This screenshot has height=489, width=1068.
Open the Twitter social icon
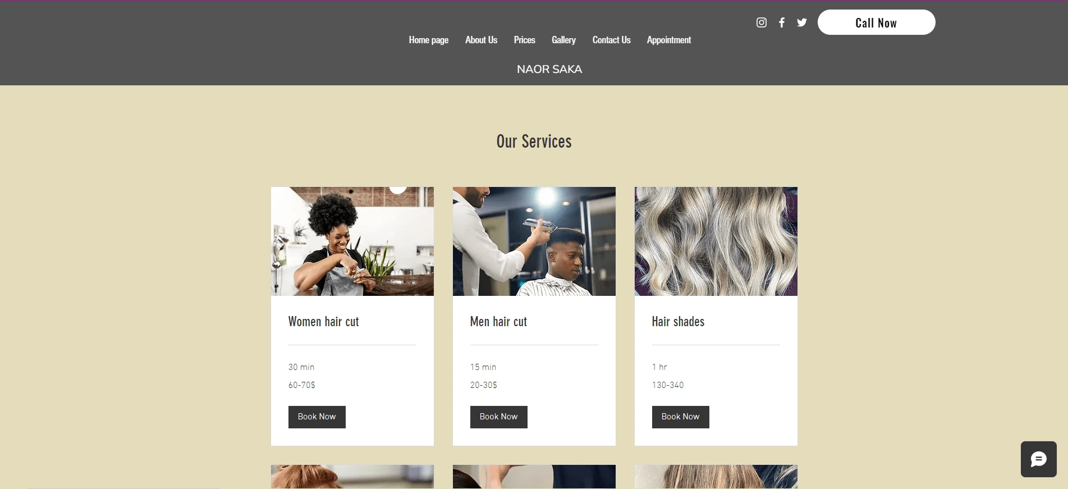[802, 22]
